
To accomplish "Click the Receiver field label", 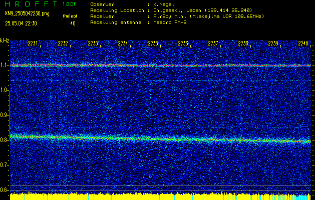I will tap(103, 16).
